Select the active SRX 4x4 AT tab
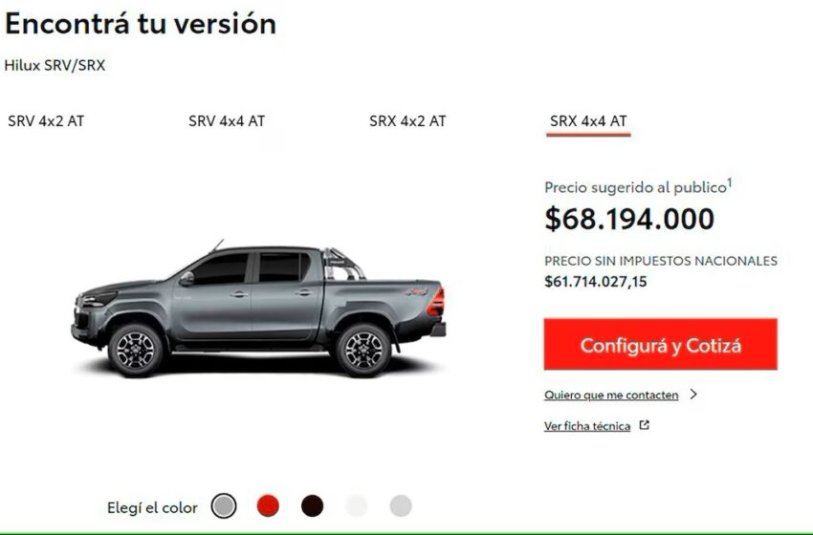 click(x=588, y=121)
